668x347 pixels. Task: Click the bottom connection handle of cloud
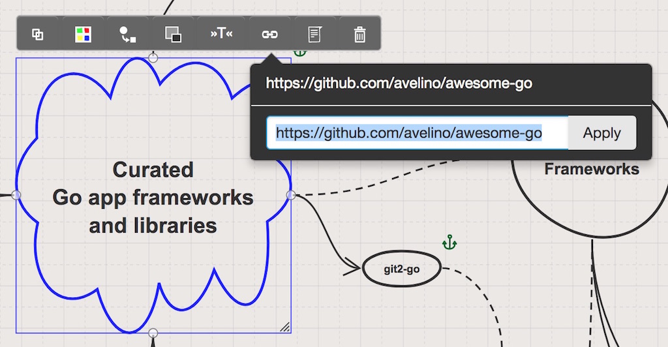[x=153, y=333]
